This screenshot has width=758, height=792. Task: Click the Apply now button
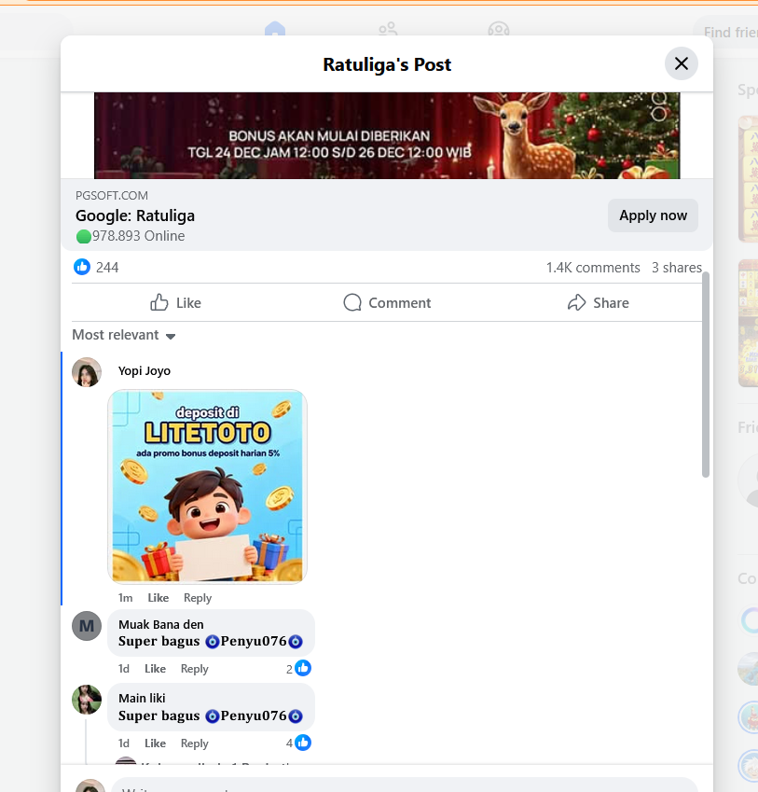(x=653, y=215)
